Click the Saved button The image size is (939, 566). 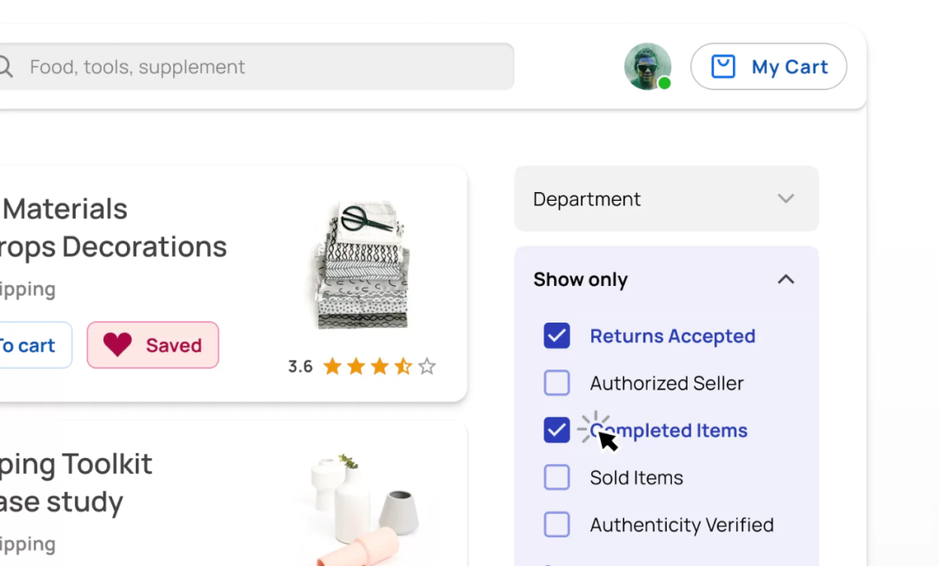[153, 345]
